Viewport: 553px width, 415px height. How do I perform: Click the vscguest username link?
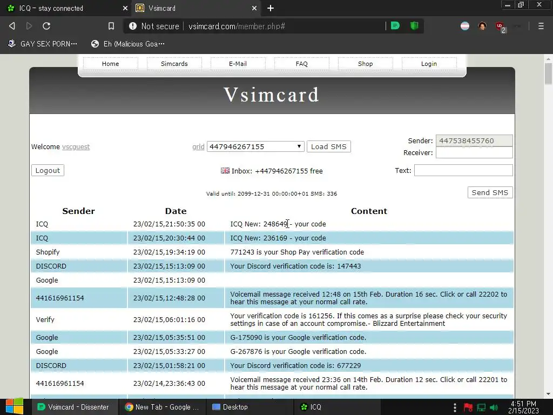coord(76,147)
